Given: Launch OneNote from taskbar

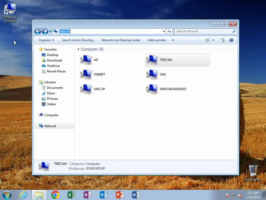Looking at the screenshot, I should (87, 195).
